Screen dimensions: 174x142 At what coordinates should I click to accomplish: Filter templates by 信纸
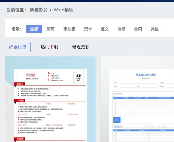point(122,29)
